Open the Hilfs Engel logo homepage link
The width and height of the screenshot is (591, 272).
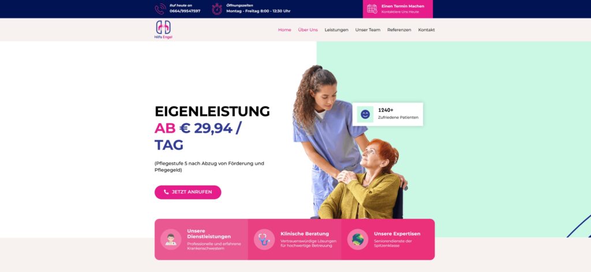(x=163, y=30)
